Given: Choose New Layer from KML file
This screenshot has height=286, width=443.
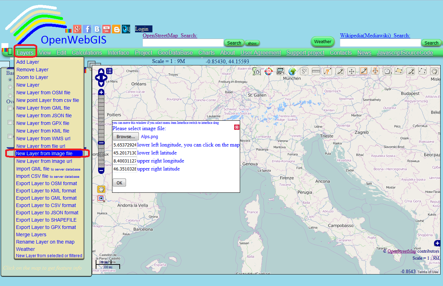Looking at the screenshot, I should pos(43,131).
